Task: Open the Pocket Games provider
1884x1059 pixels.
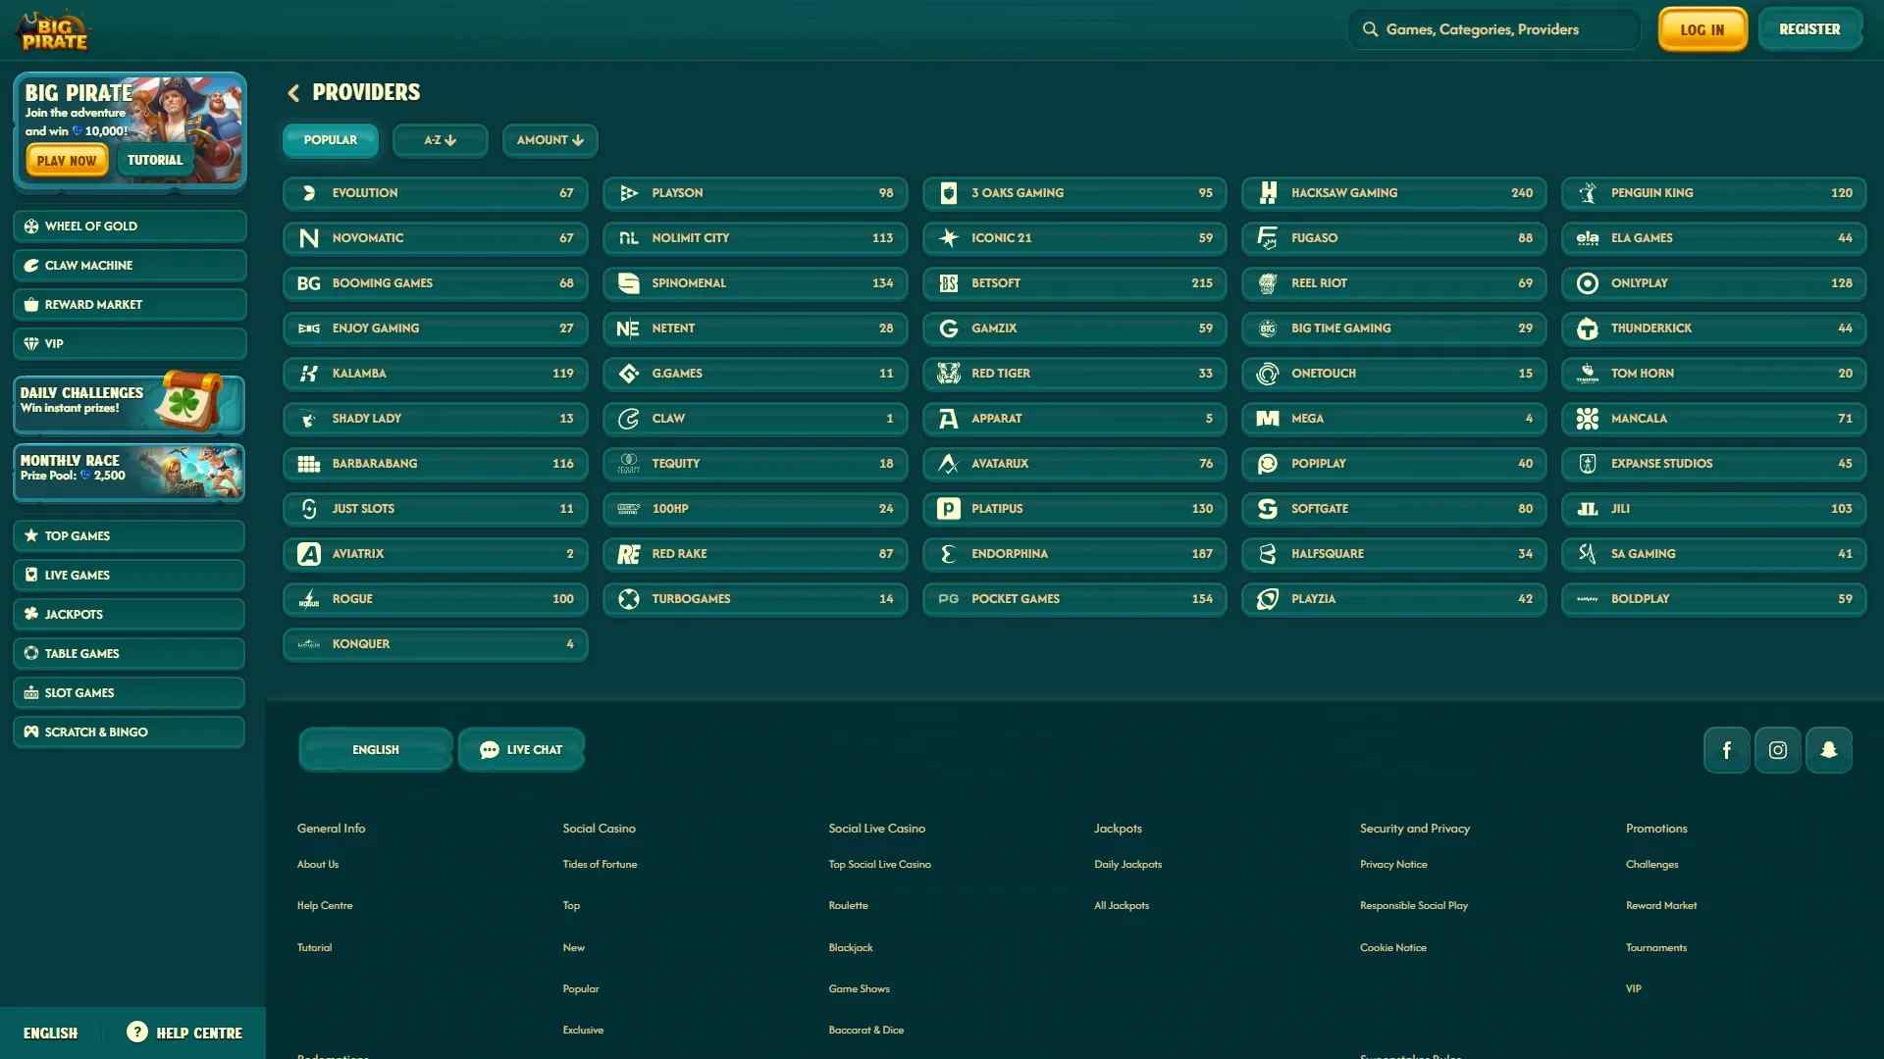Action: [1074, 599]
